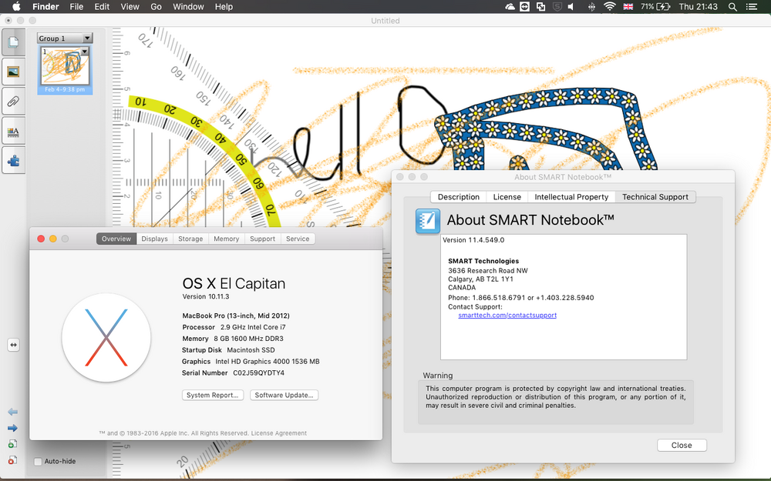
Task: Click the Close button in About SMART Notebook
Action: coord(682,445)
